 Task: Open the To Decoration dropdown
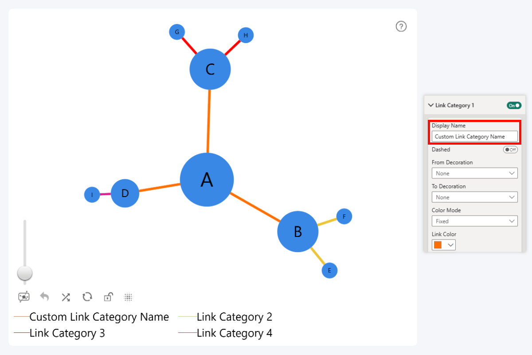point(474,197)
